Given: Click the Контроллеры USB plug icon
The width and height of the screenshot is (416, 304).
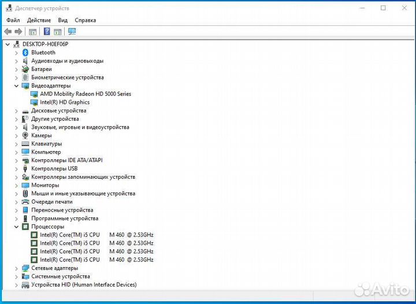Looking at the screenshot, I should pos(25,168).
